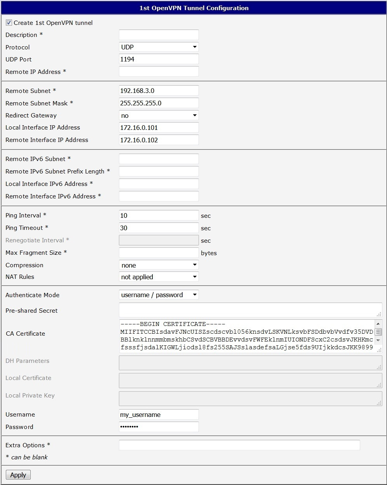Open the Compression dropdown
The width and height of the screenshot is (387, 485).
[159, 265]
